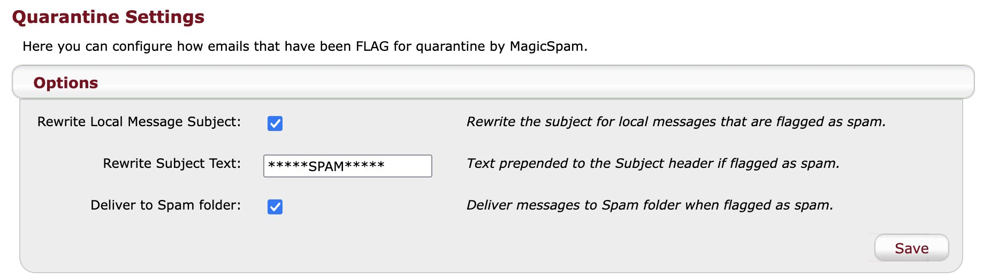Screen dimensions: 991x278
Task: Click the Rewrite Subject Text input field
Action: point(347,166)
